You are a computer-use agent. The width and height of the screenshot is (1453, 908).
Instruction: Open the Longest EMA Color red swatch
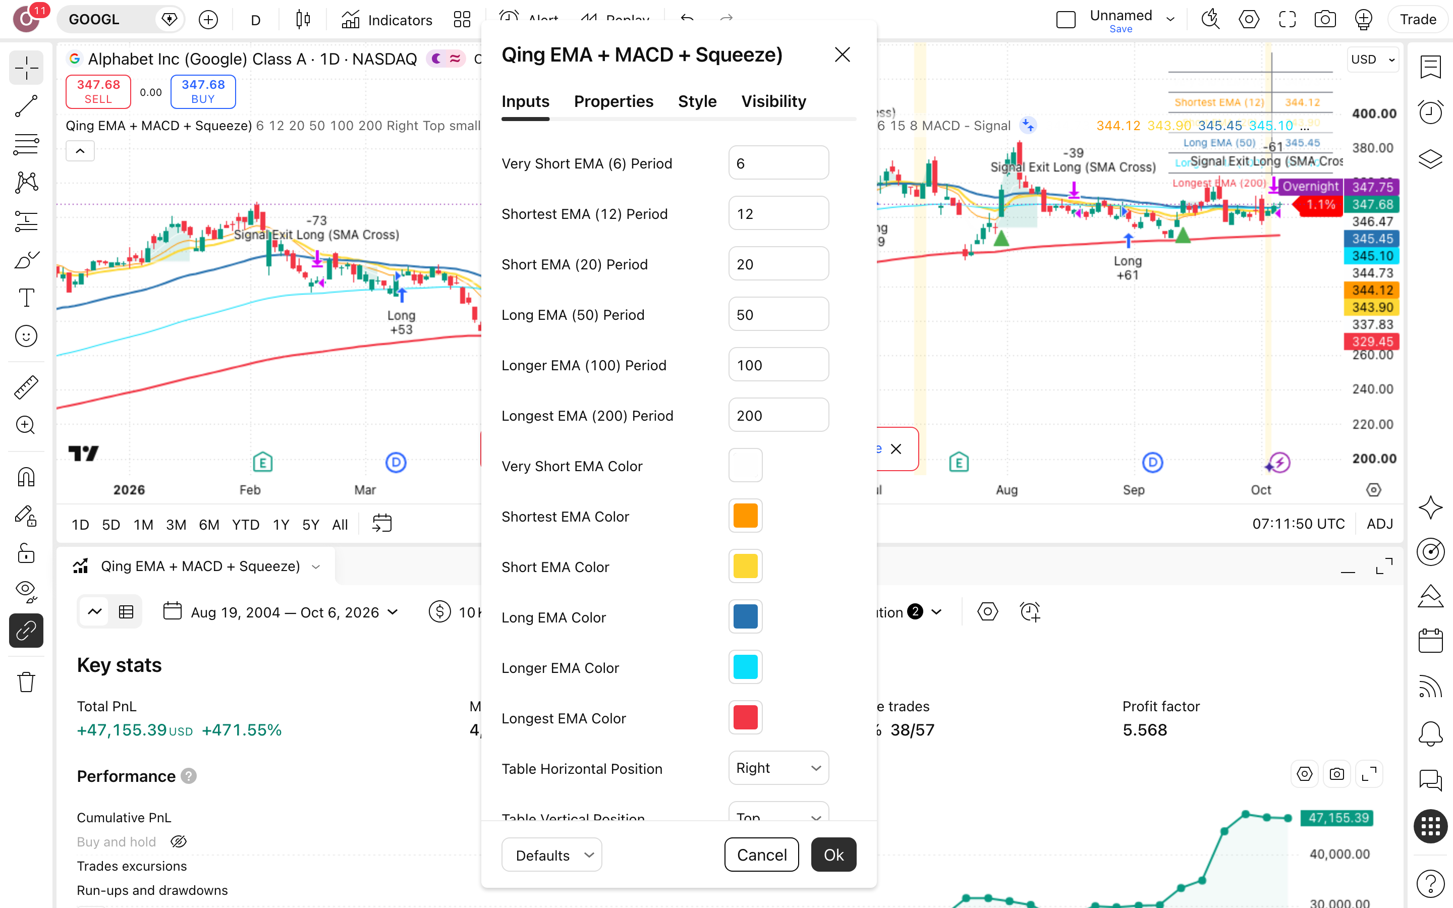pyautogui.click(x=745, y=717)
